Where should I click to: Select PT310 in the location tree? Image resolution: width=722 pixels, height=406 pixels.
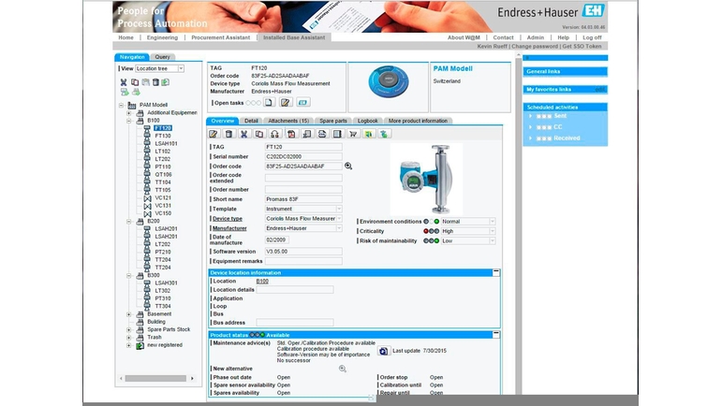tap(163, 298)
